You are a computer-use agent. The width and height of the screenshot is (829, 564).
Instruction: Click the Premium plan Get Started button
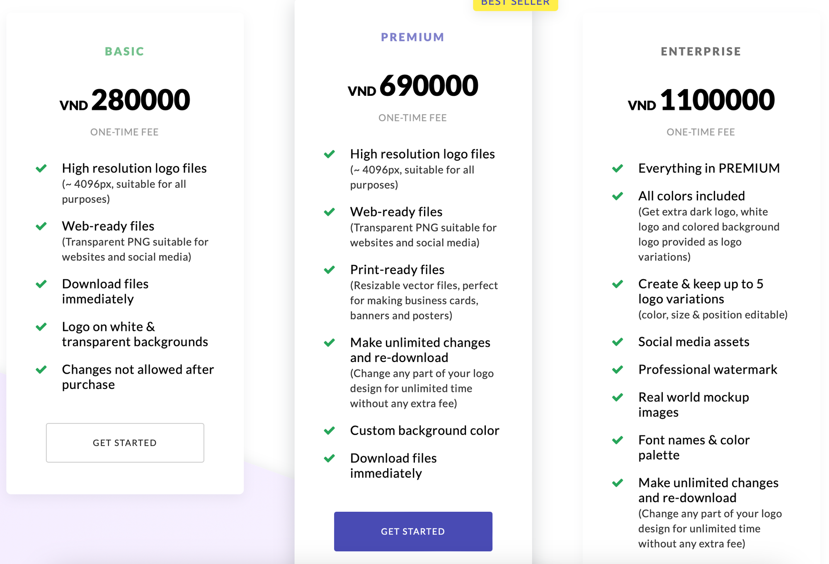tap(413, 531)
